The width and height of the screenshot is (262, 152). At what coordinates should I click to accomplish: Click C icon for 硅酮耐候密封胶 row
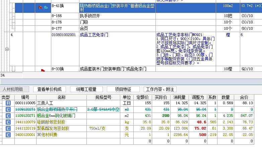pyautogui.click(x=8, y=122)
